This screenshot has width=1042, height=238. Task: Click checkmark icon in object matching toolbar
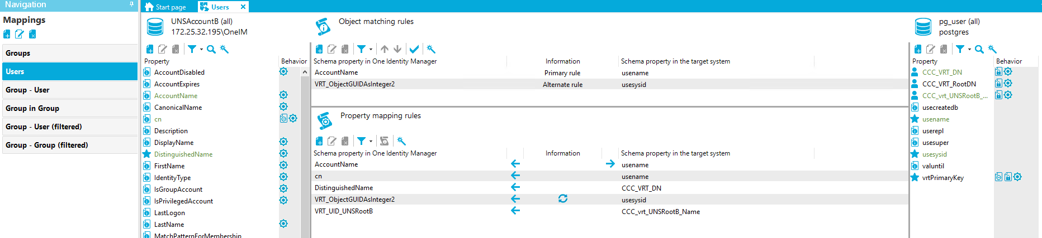(414, 50)
